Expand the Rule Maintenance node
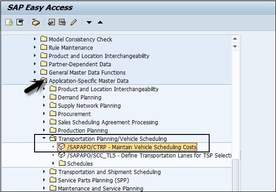The height and width of the screenshot is (192, 276). point(35,47)
